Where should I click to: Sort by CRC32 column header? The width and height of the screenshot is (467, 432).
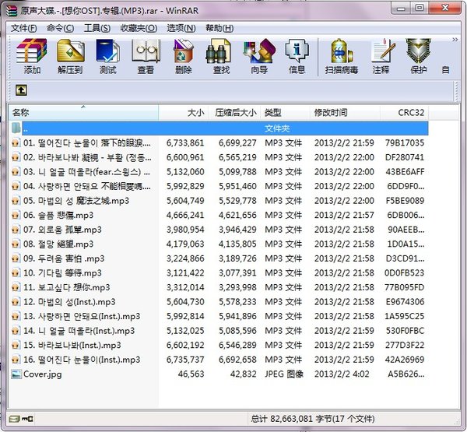pos(405,113)
